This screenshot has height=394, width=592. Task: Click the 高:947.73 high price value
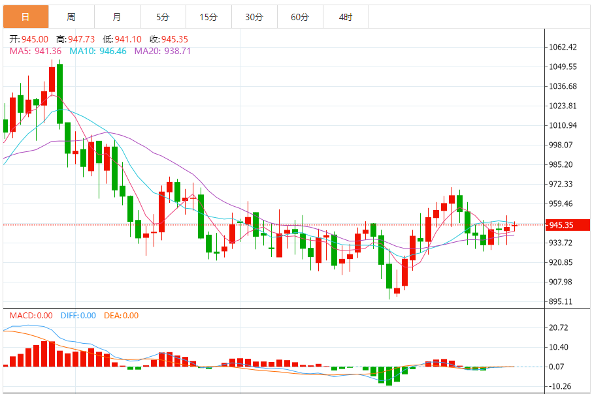click(76, 39)
